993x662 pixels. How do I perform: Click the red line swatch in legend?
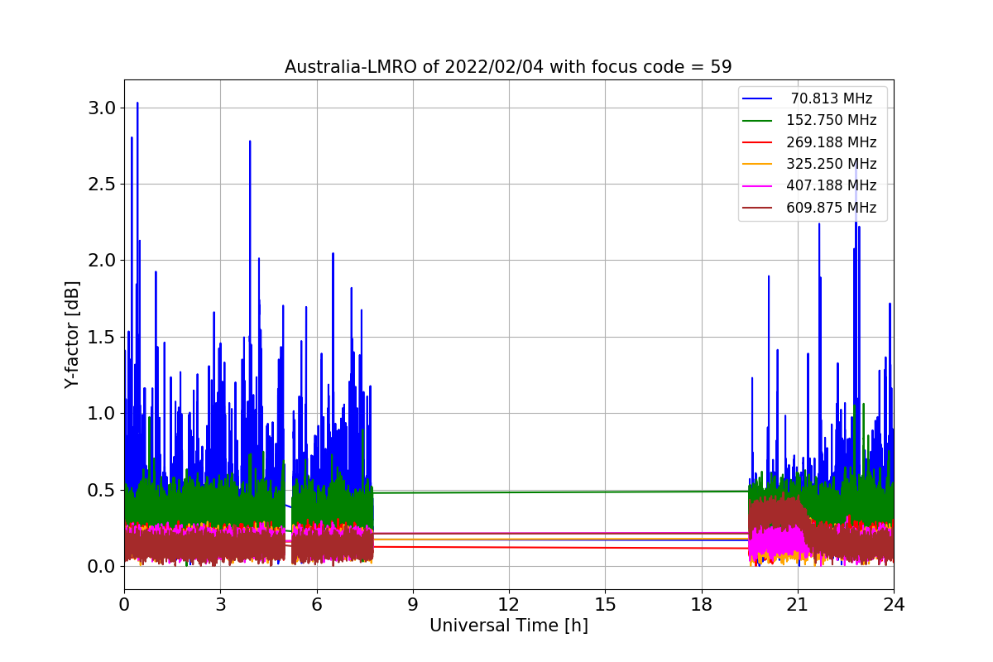point(757,142)
